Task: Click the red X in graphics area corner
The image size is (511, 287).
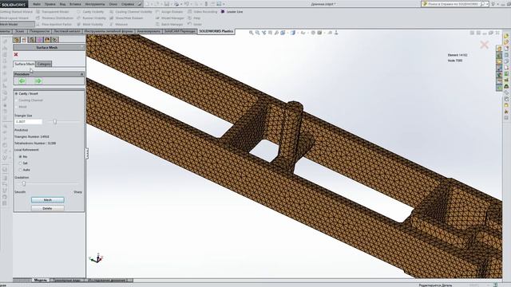Action: pyautogui.click(x=485, y=45)
